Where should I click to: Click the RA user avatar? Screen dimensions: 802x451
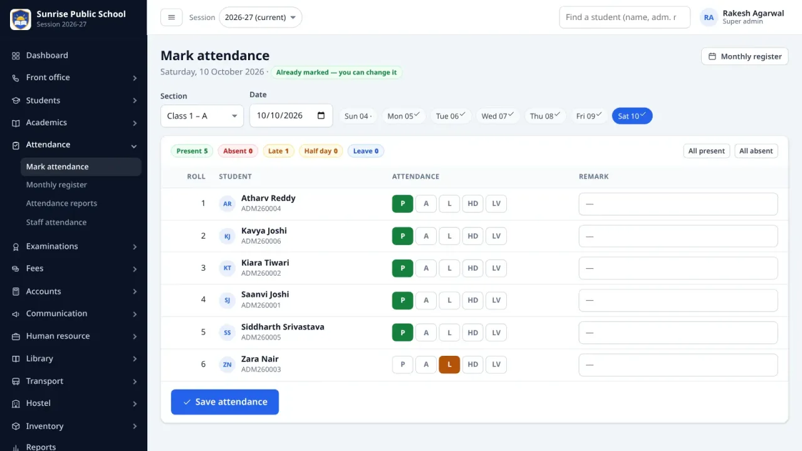pos(709,18)
